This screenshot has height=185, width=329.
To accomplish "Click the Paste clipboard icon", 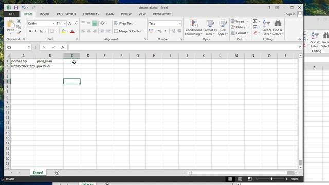I will pos(10,24).
